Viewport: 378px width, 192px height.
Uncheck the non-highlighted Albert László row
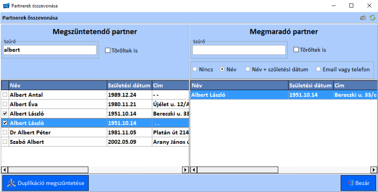pyautogui.click(x=5, y=114)
